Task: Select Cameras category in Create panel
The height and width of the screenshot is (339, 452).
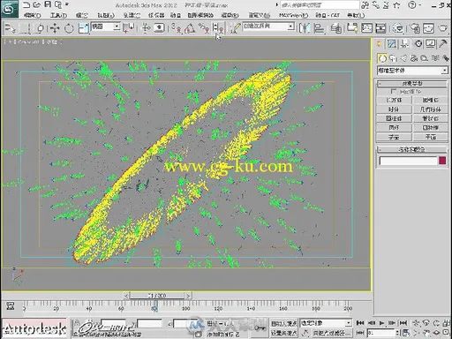Action: pyautogui.click(x=414, y=58)
